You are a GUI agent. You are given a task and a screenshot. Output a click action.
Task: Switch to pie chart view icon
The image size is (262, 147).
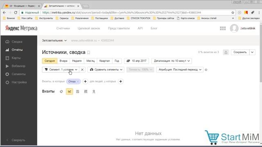[61, 91]
